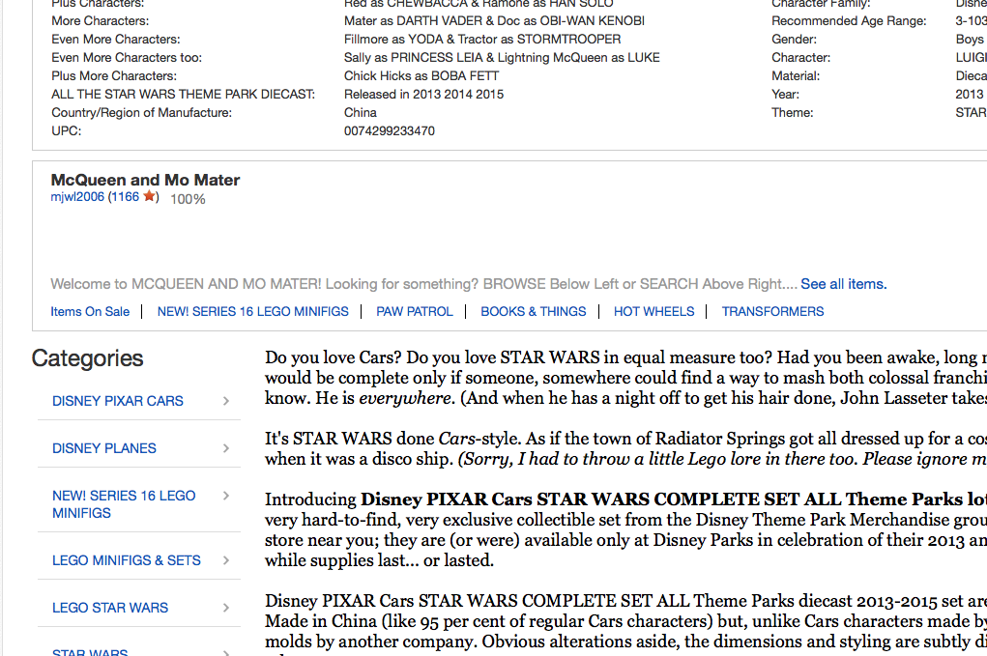This screenshot has width=987, height=656.
Task: Click the Released in 2013 2014 2015 text
Action: pos(423,95)
